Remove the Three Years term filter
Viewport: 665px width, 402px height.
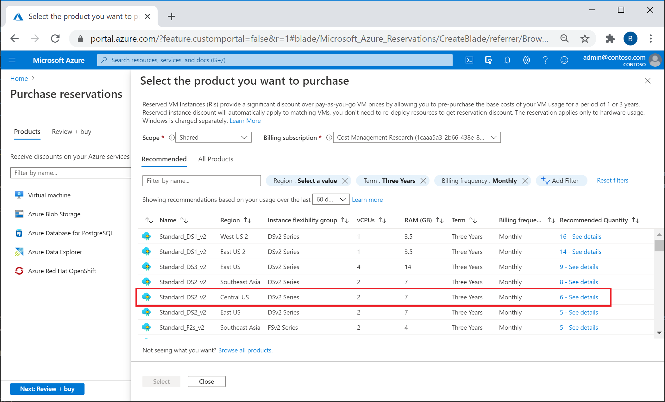pyautogui.click(x=424, y=180)
